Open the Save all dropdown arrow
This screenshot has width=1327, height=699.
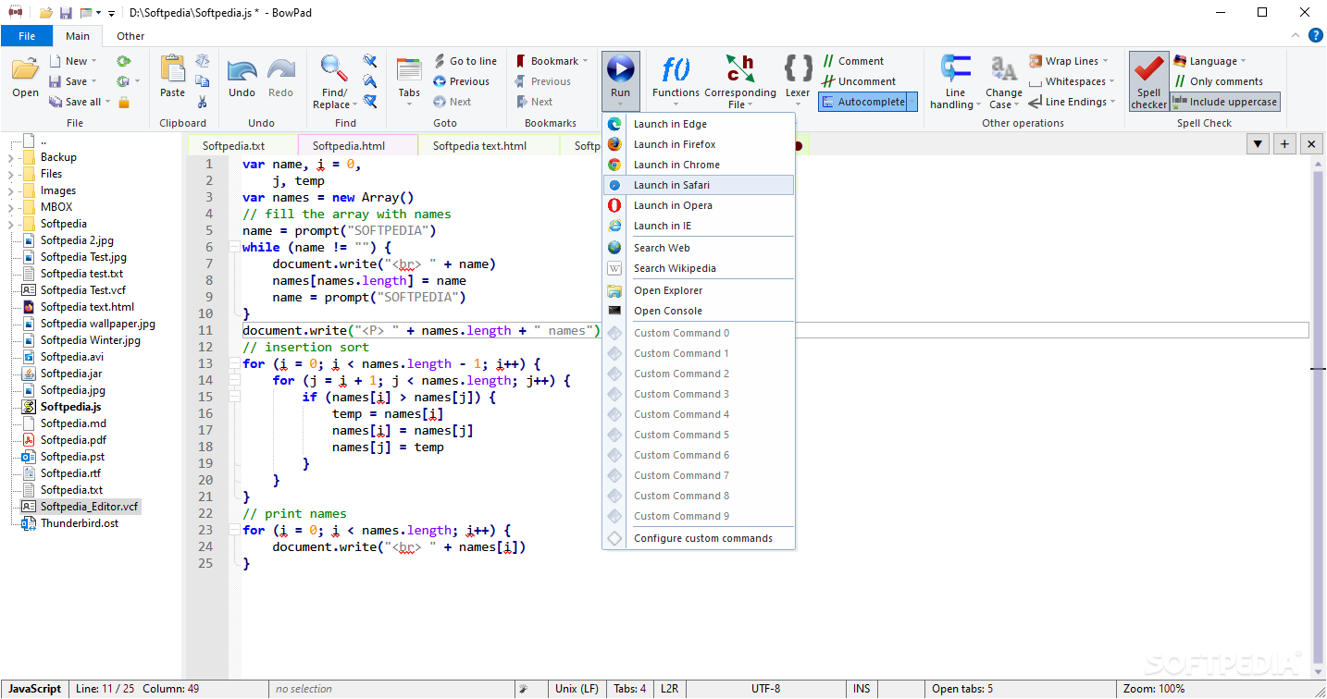(x=109, y=103)
